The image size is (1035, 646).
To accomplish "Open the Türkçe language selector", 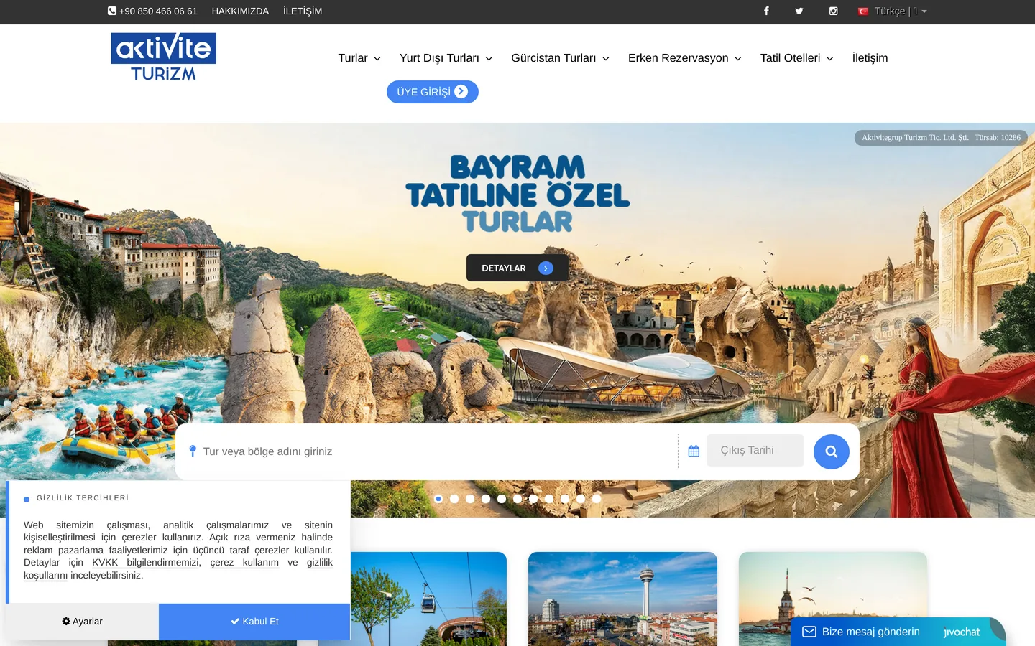I will (x=892, y=11).
